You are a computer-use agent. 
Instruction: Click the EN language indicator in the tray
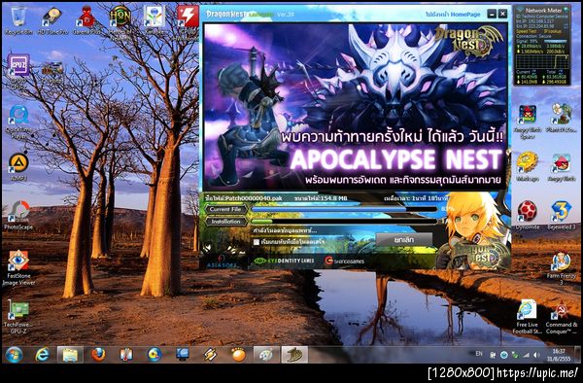click(479, 354)
